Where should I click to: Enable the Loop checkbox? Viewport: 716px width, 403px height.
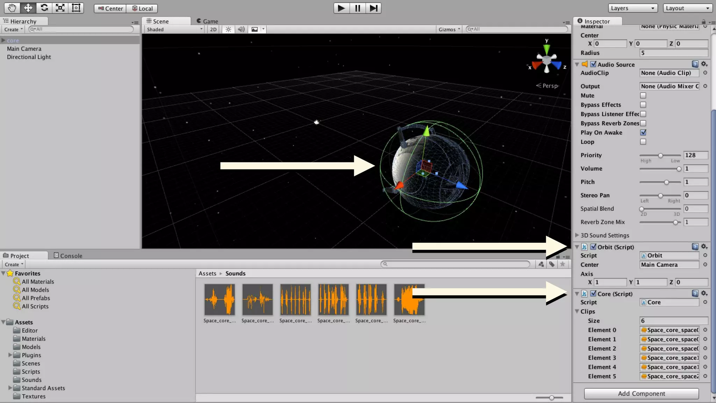[x=643, y=142]
